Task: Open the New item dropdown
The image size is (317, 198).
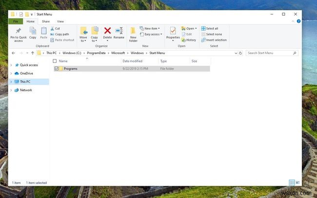Action: tap(150, 28)
